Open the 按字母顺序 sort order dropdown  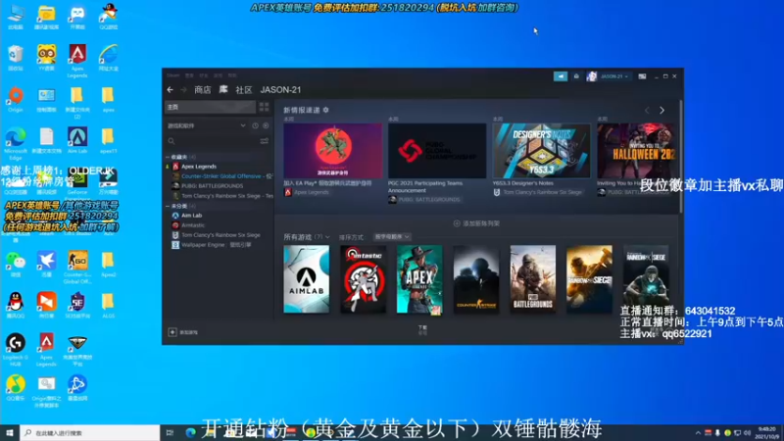click(x=392, y=237)
